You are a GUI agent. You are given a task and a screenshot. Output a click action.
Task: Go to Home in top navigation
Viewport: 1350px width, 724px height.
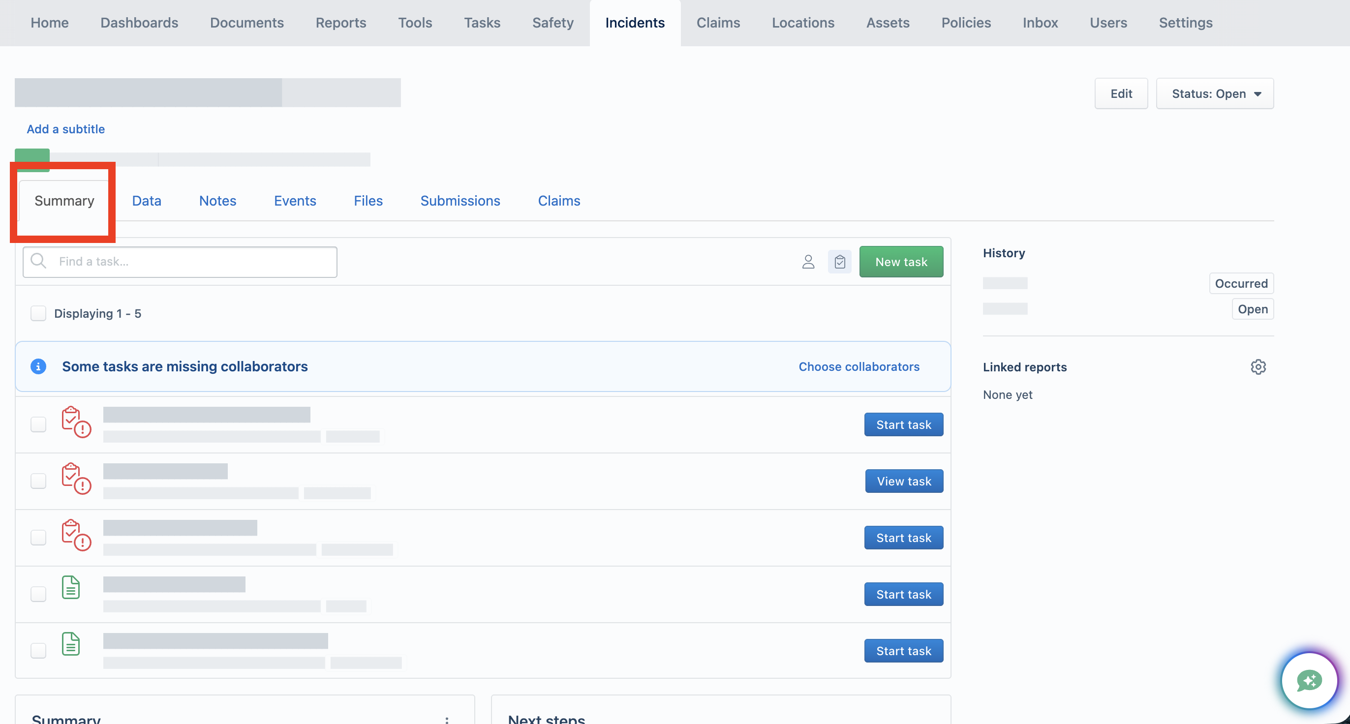coord(49,23)
